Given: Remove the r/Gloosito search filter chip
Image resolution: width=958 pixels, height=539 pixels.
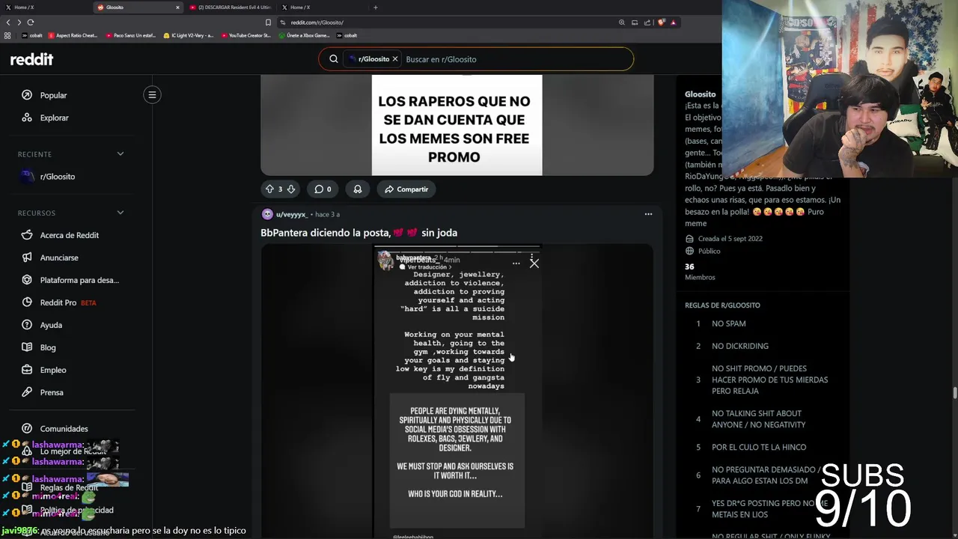Looking at the screenshot, I should tap(395, 59).
